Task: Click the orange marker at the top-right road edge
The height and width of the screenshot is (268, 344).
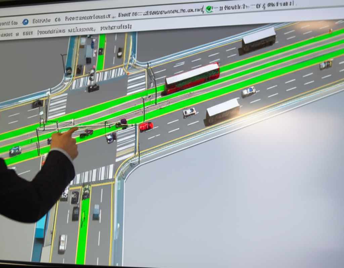Action: pos(331,31)
